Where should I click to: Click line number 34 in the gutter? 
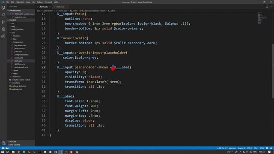(44, 96)
